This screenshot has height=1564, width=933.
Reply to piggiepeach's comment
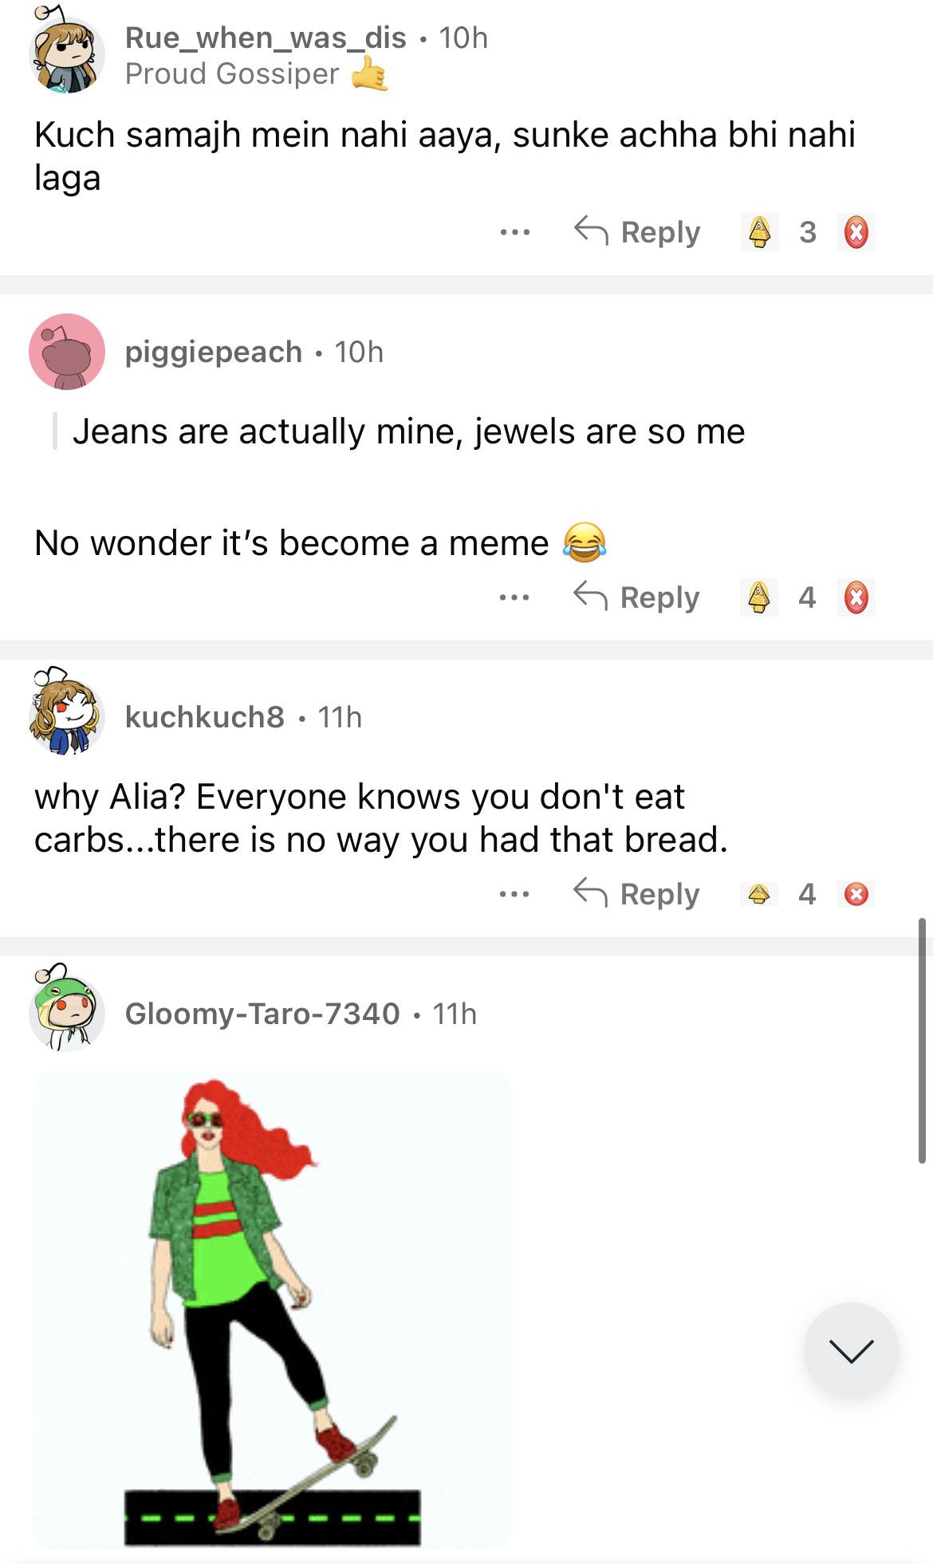[x=636, y=597]
